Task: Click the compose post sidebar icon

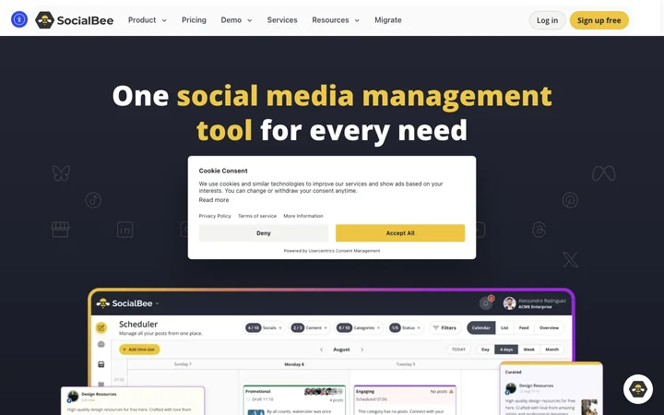Action: click(x=101, y=327)
